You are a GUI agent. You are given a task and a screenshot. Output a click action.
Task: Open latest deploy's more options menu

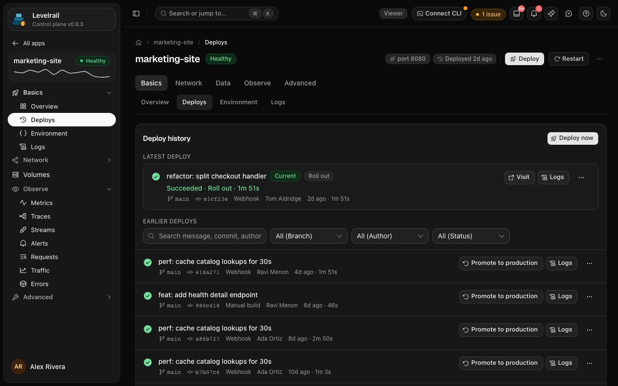[581, 177]
